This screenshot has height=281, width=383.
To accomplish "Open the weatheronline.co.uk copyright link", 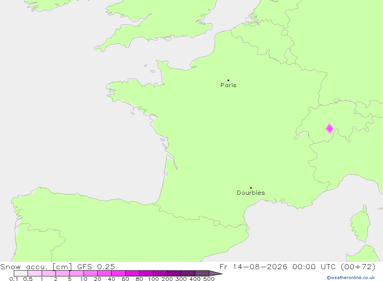I will [x=351, y=278].
